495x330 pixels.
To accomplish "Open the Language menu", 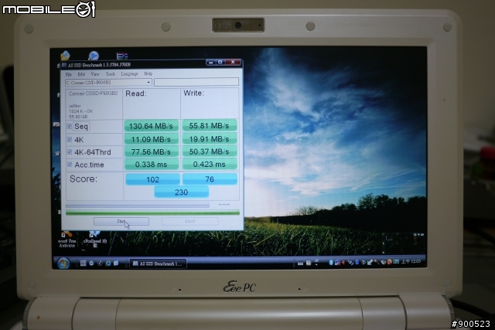I will coord(129,74).
